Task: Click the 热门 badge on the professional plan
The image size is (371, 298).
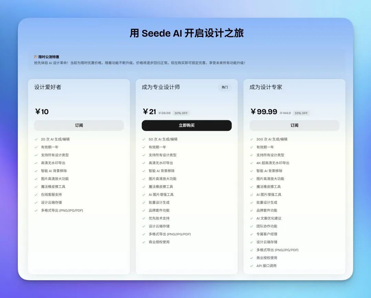Action: 225,87
